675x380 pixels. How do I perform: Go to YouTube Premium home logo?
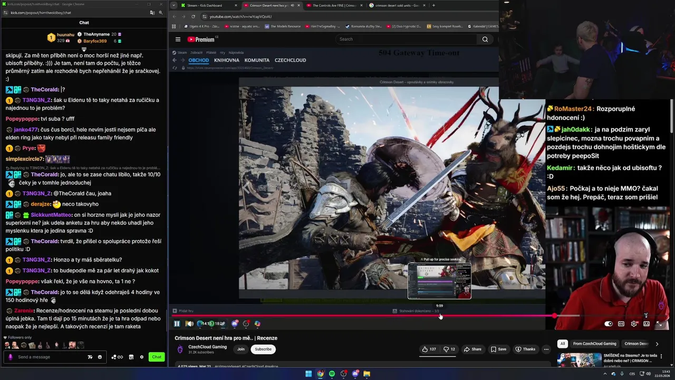[201, 39]
